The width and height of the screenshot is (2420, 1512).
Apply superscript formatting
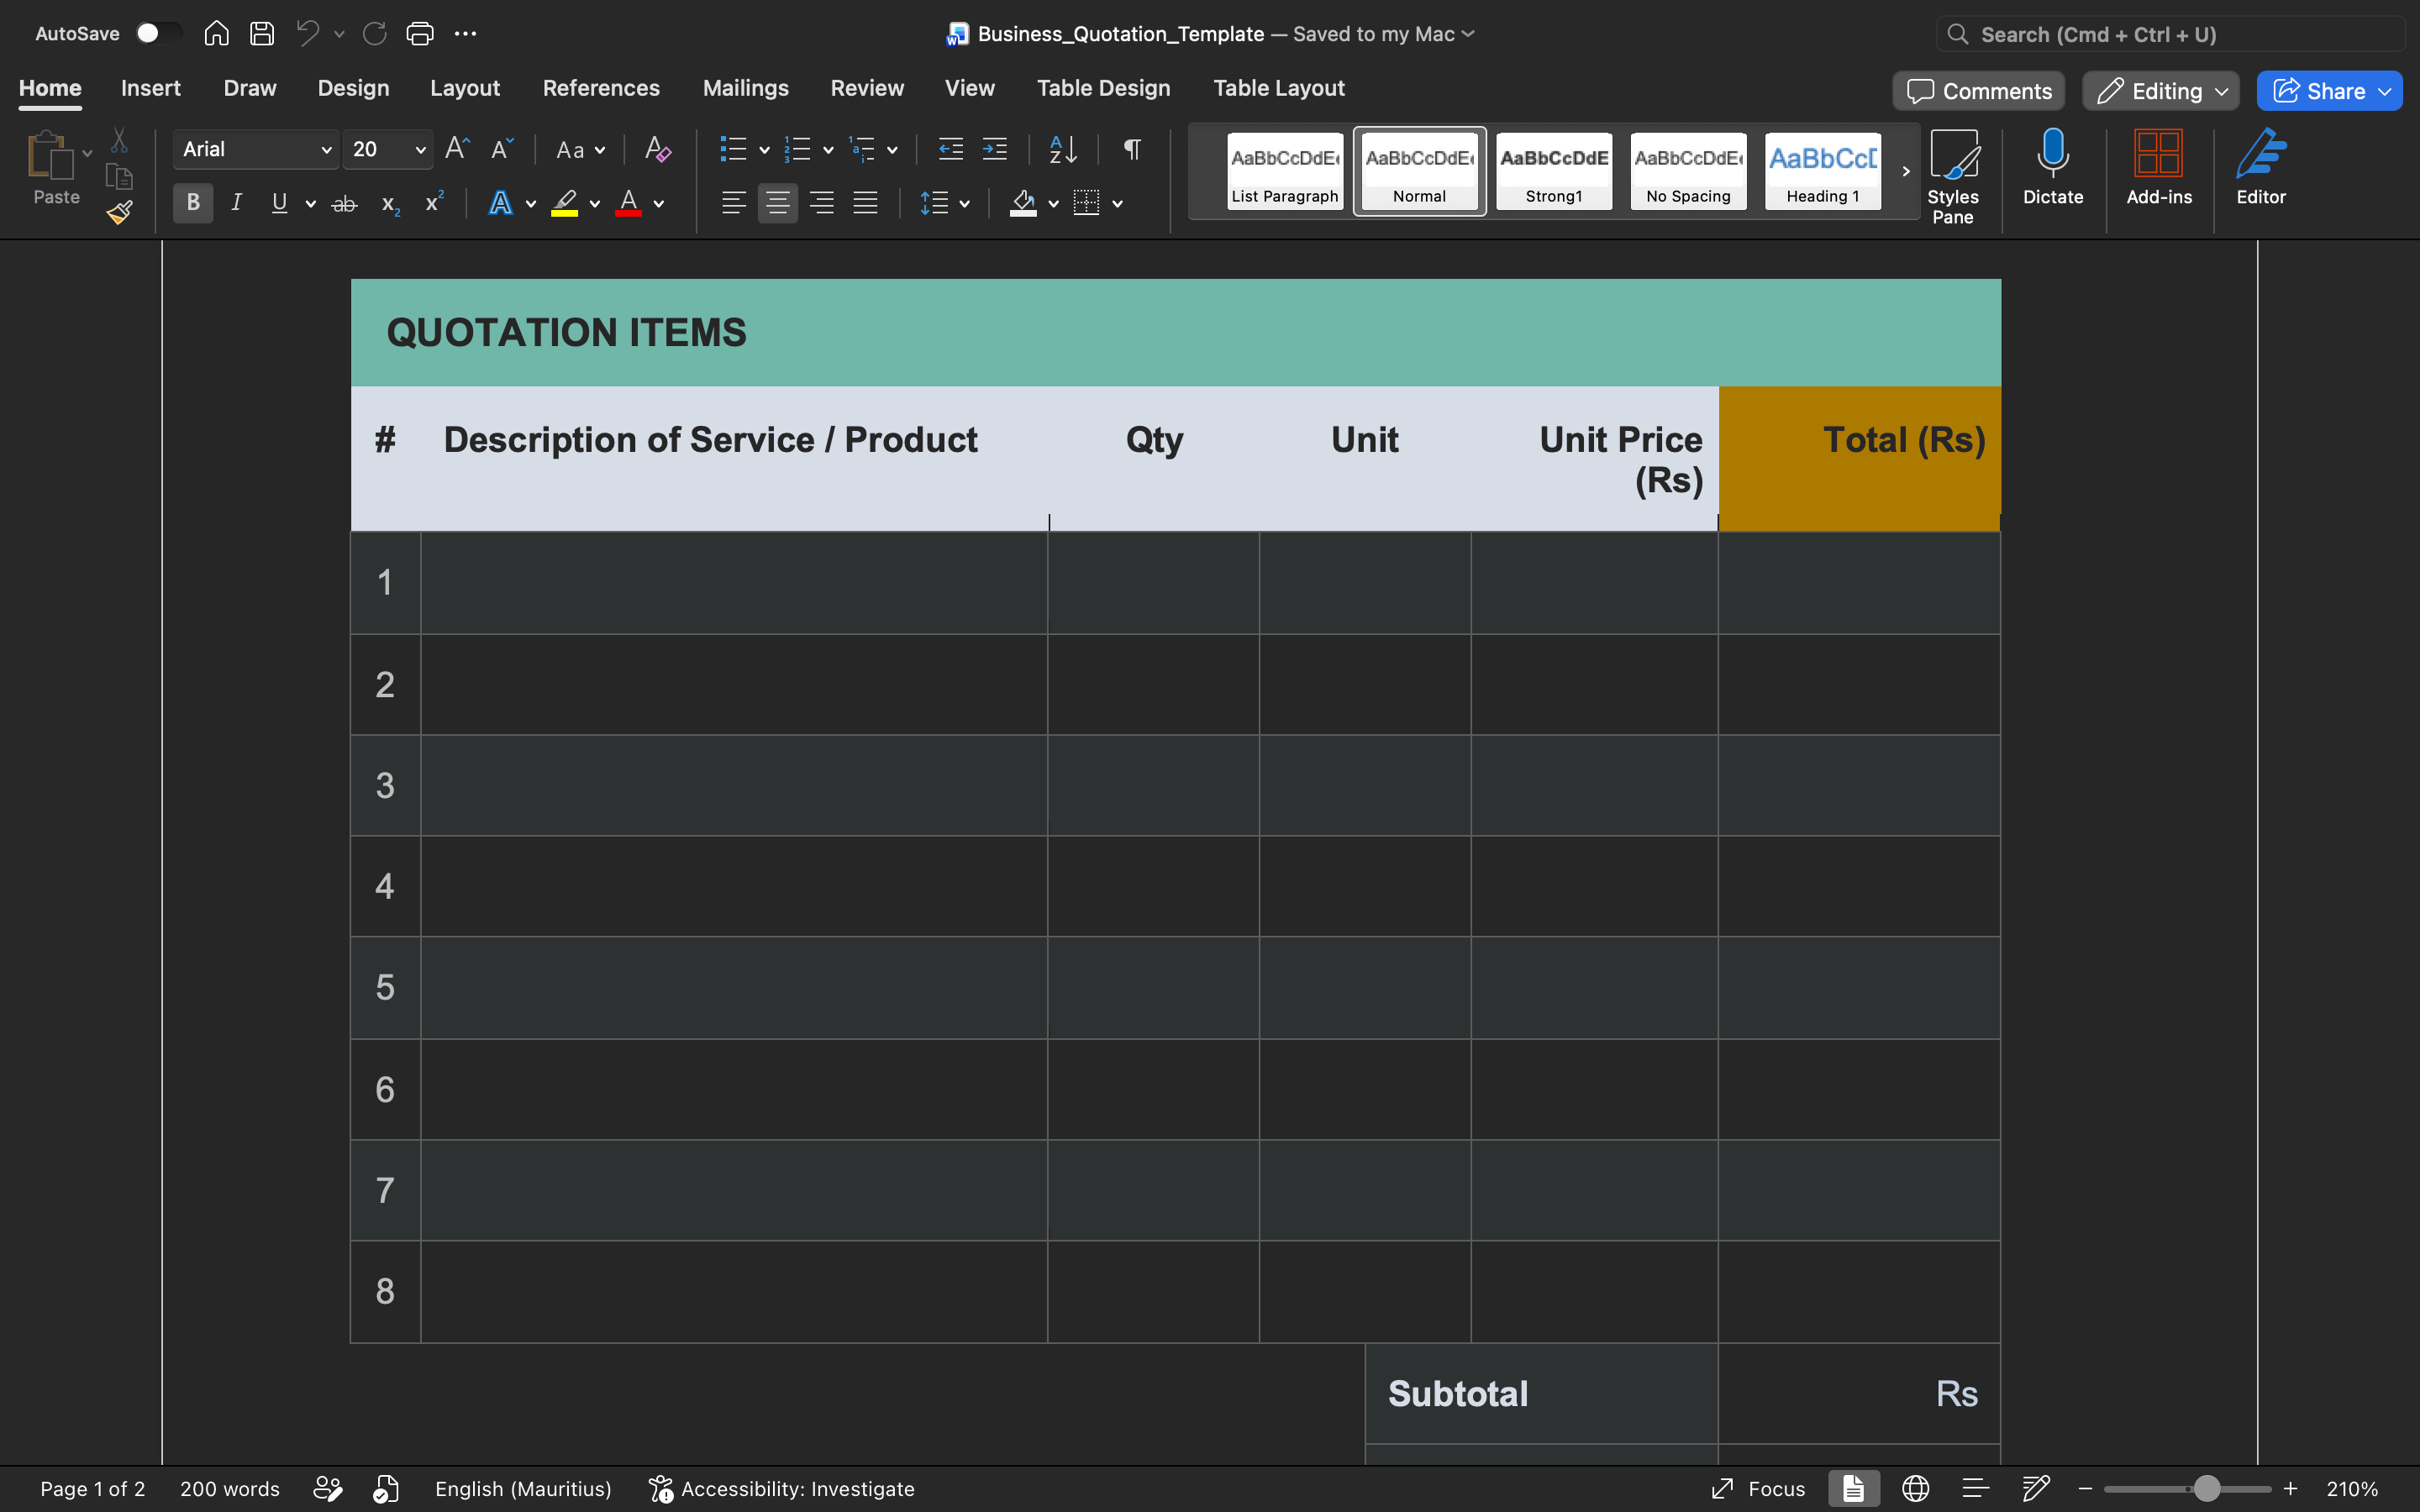434,203
